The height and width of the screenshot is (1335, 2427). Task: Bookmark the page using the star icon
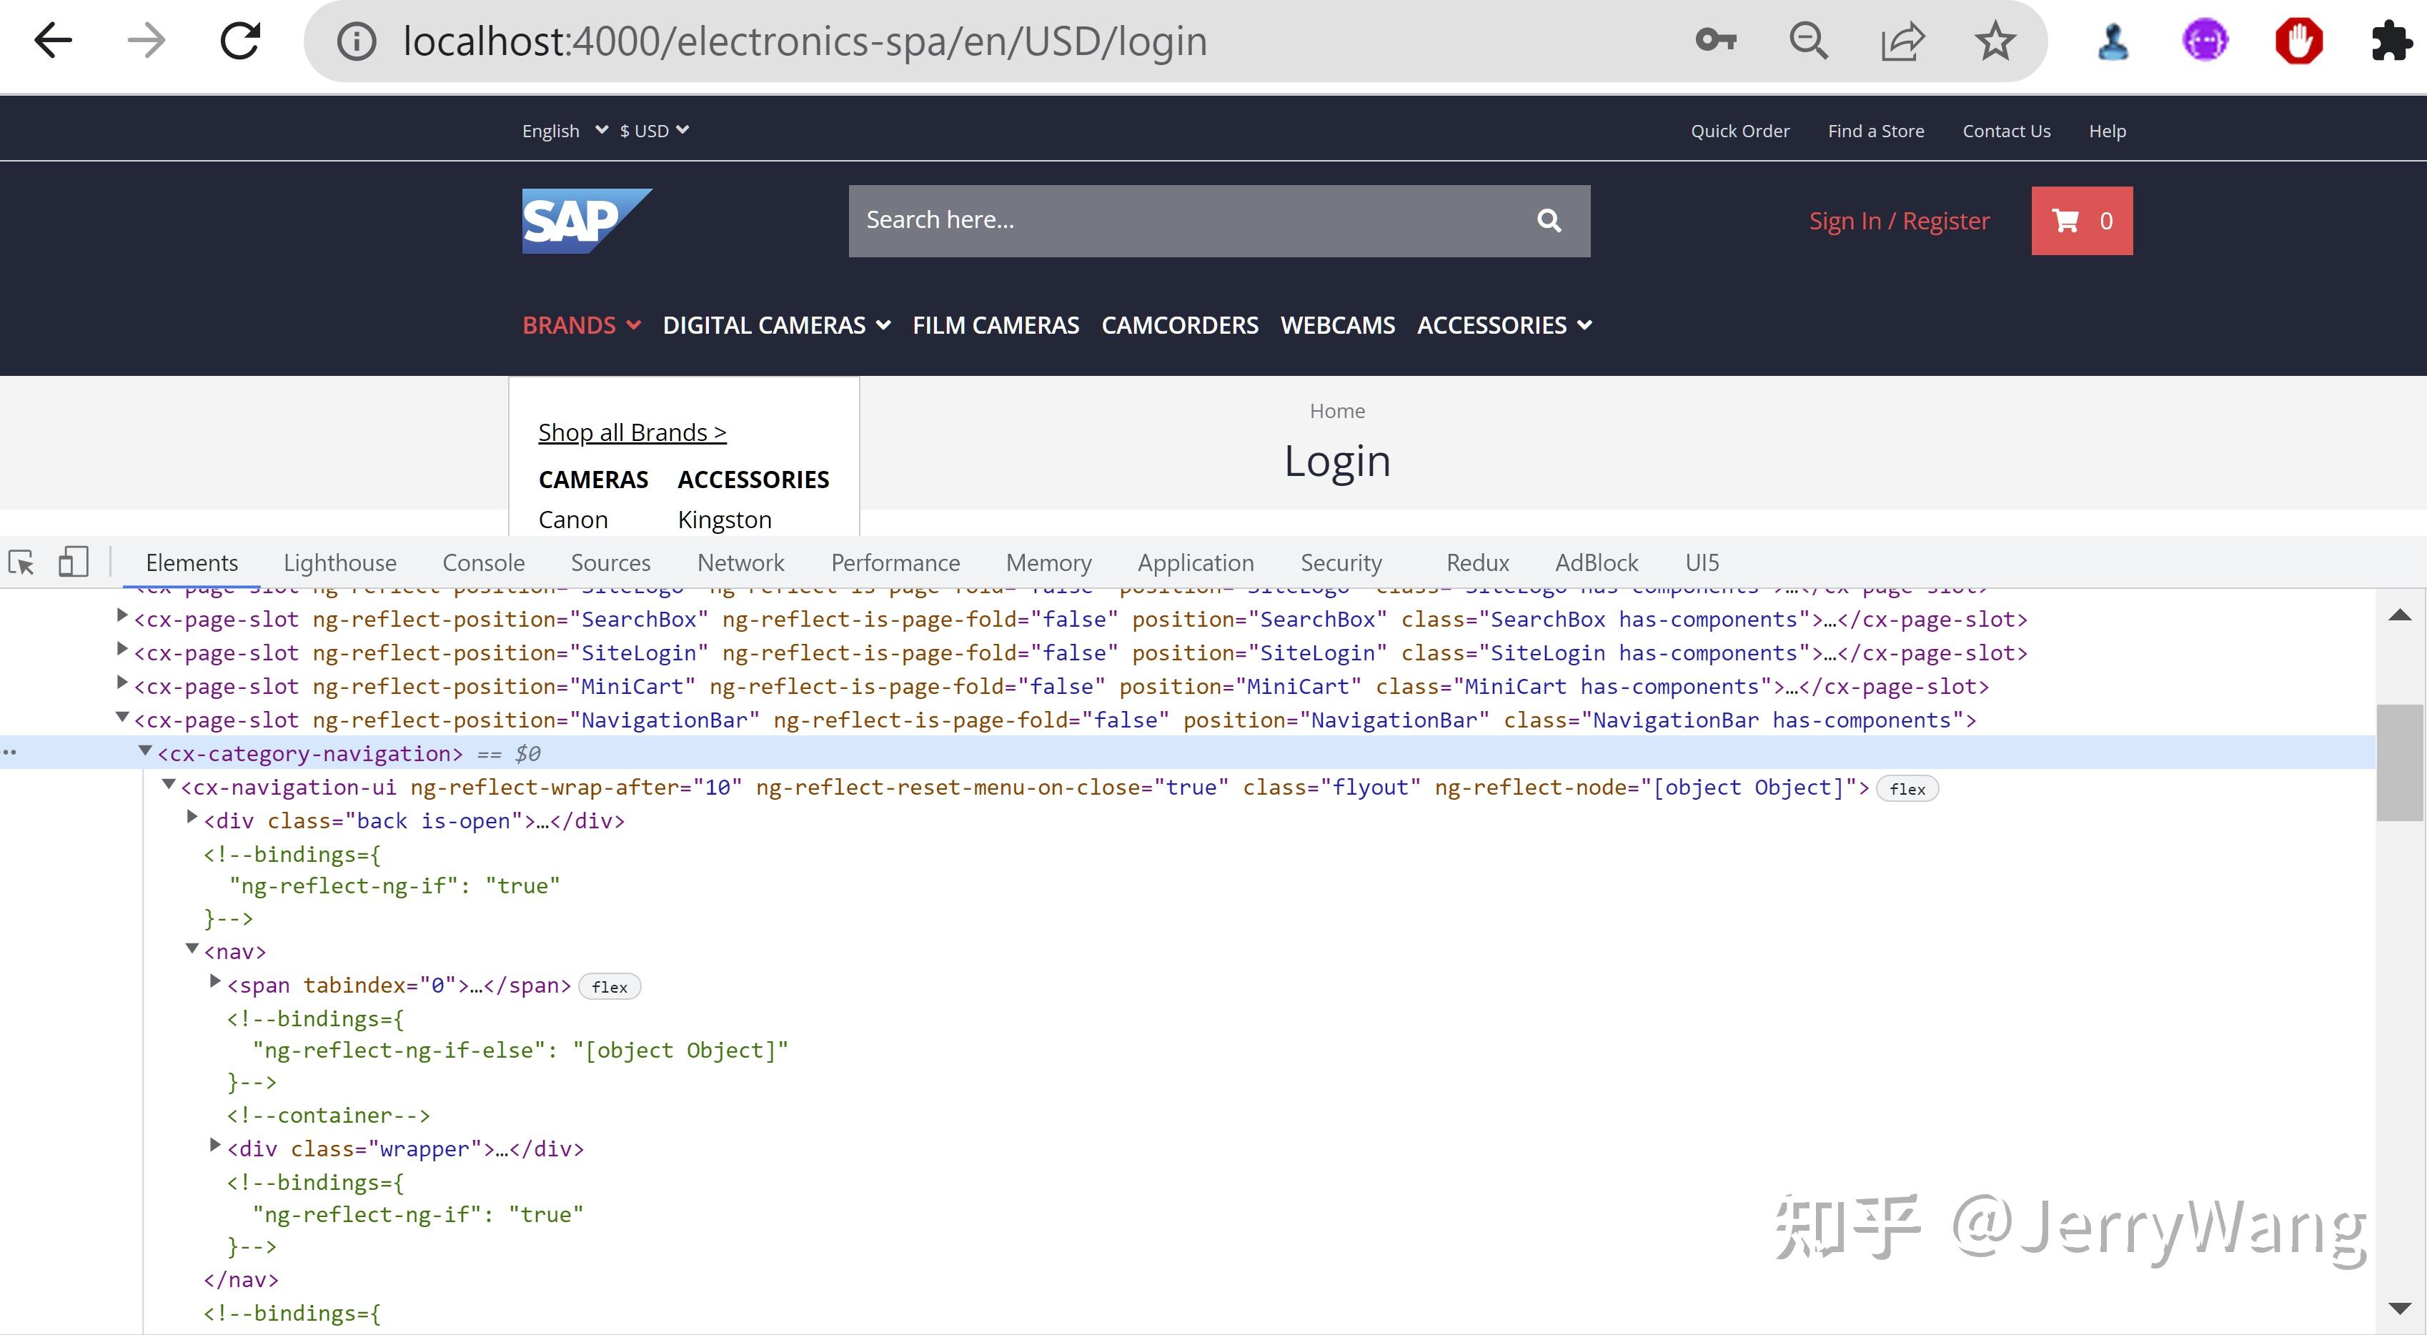(1994, 39)
